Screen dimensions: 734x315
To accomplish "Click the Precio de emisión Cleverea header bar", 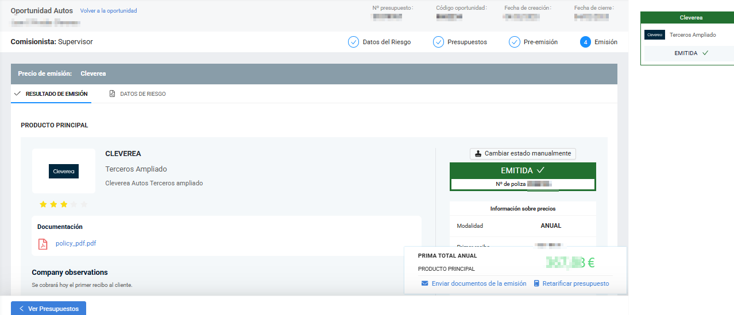I will coord(314,73).
